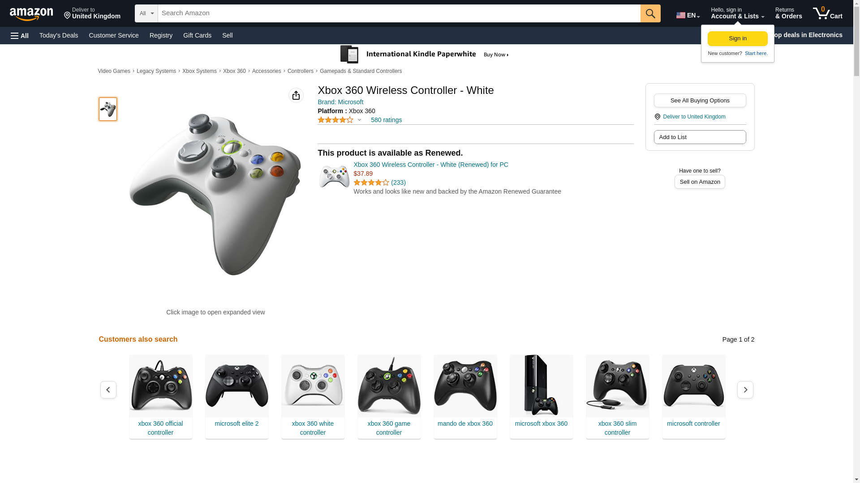This screenshot has height=483, width=860.
Task: Click the Search Amazon input field
Action: 399,13
